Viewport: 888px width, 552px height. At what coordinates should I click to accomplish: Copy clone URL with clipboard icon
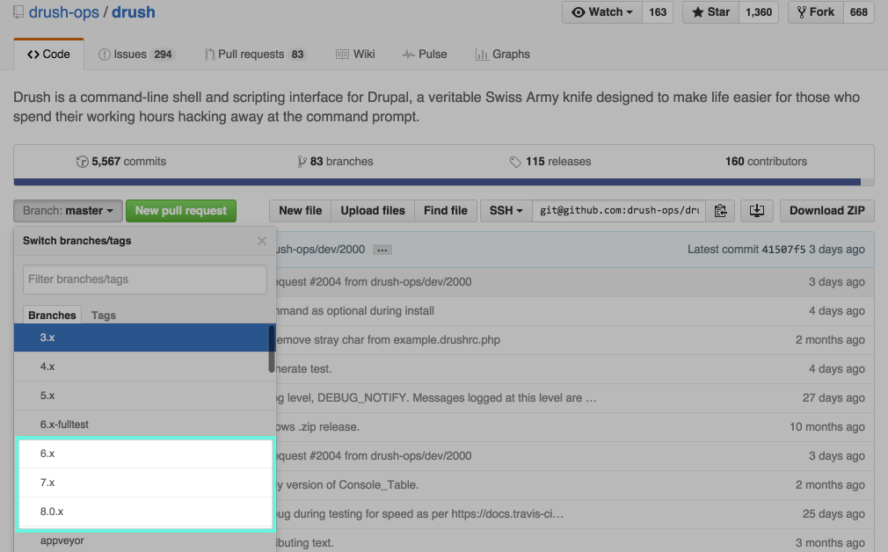click(x=720, y=211)
